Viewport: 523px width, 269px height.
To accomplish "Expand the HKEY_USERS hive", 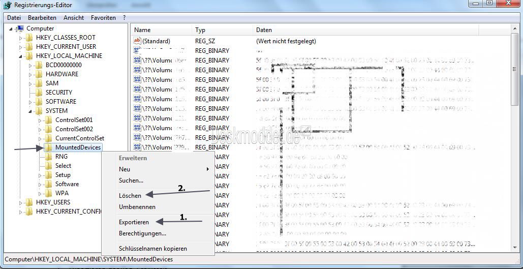I will coord(21,202).
